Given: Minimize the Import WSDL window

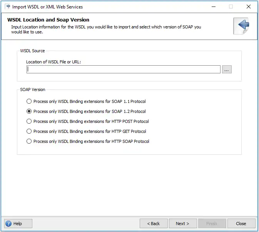Looking at the screenshot, I should pyautogui.click(x=214, y=7).
